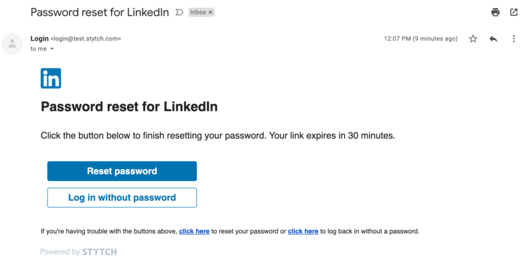Follow the 'click here' link to log back in
The image size is (523, 260).
point(303,231)
